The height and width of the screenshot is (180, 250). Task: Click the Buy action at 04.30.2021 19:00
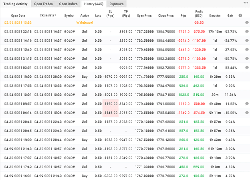(85, 140)
